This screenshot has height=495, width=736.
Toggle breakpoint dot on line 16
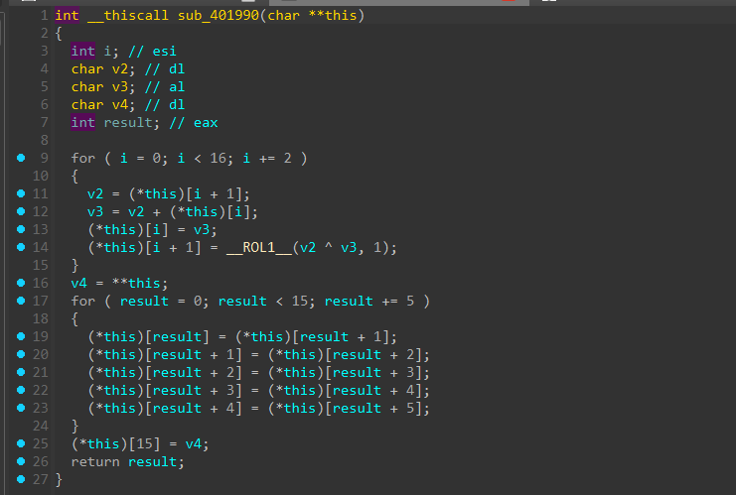[x=21, y=283]
